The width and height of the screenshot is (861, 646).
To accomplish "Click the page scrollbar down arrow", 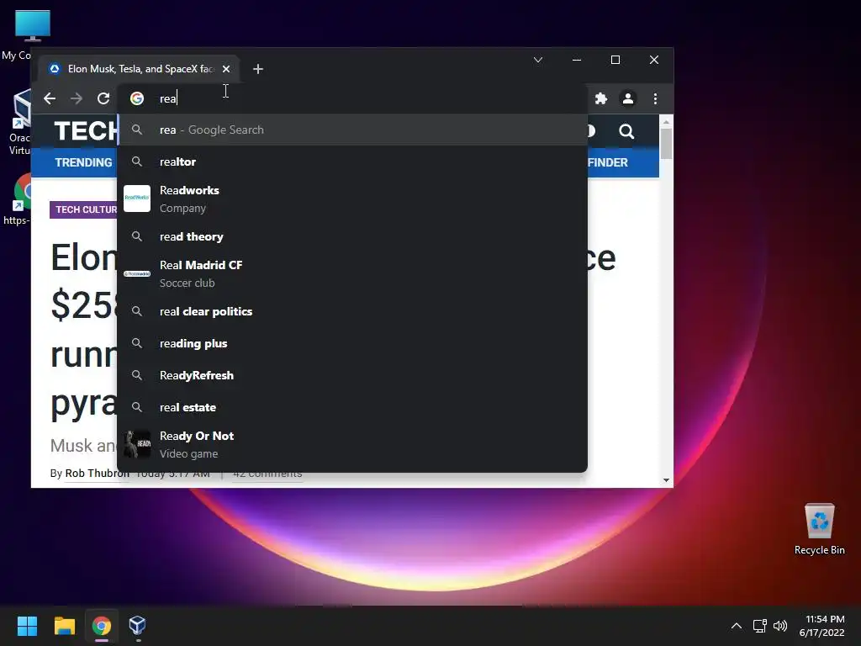I will tap(666, 480).
